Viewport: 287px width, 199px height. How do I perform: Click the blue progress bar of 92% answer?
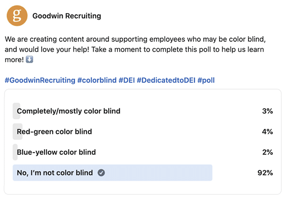point(113,173)
